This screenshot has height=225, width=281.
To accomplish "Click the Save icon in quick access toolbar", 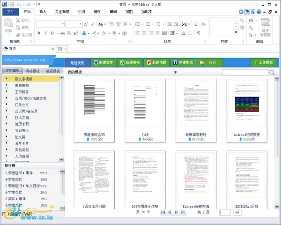I will [12, 4].
